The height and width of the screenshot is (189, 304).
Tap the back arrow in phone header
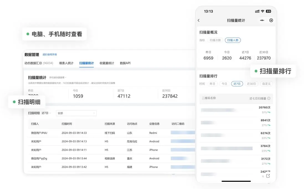tap(198, 20)
